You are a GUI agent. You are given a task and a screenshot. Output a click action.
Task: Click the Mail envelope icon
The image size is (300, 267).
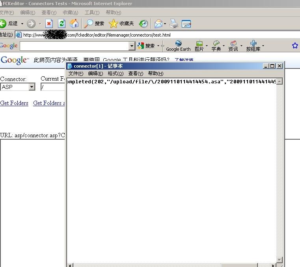[x=158, y=24]
